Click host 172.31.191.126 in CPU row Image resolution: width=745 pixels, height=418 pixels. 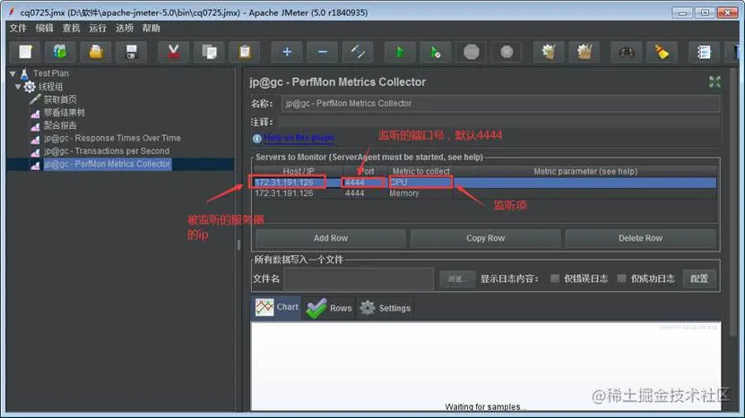click(x=298, y=183)
